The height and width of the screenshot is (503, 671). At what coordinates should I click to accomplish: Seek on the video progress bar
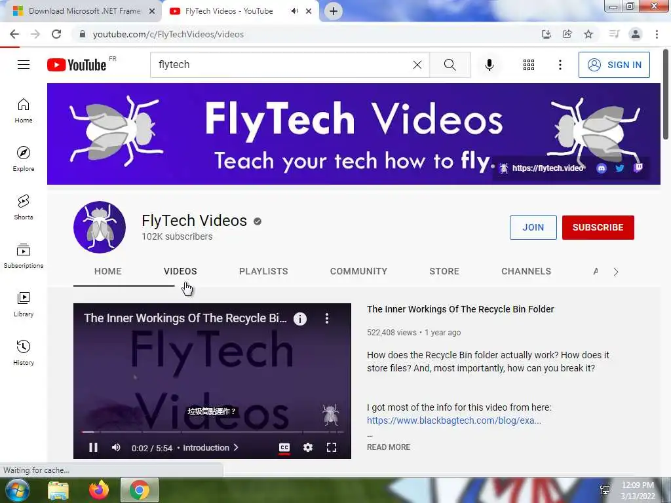click(x=212, y=432)
